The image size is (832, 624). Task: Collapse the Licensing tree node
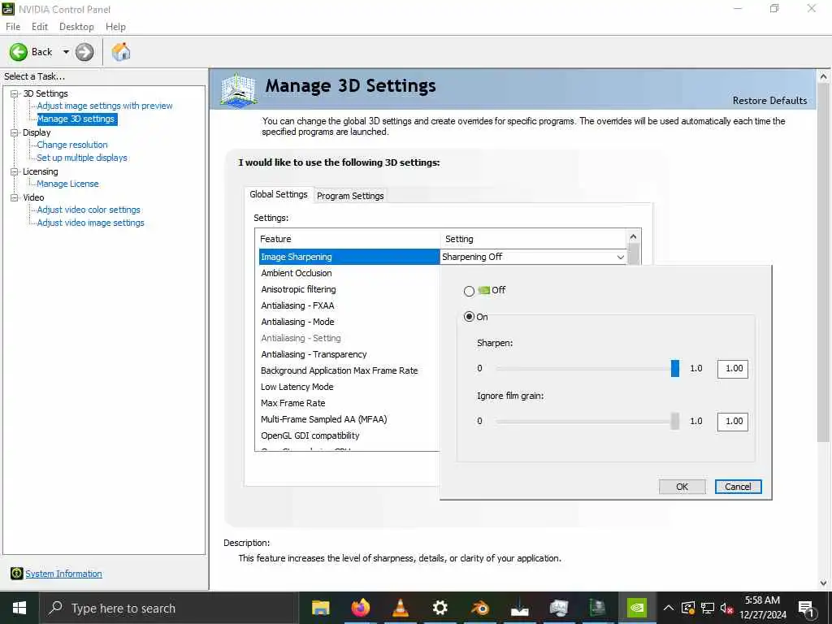(15, 171)
